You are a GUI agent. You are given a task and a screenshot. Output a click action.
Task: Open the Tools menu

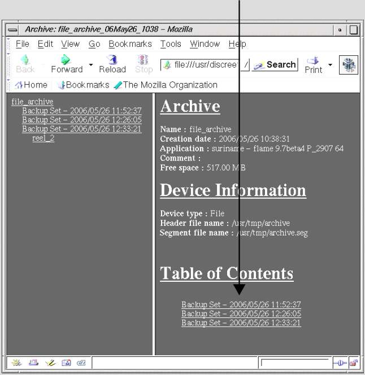(171, 44)
